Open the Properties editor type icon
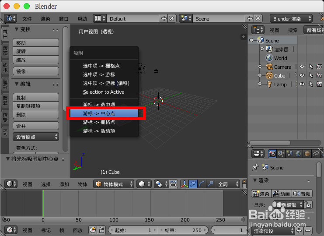This screenshot has height=236, width=324. (x=258, y=154)
